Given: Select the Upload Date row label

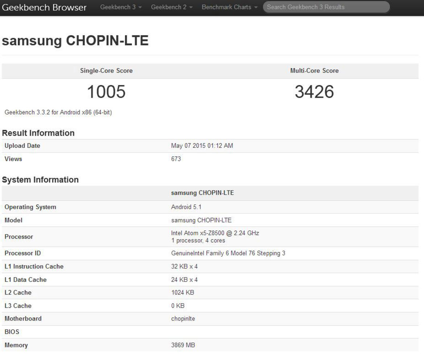Looking at the screenshot, I should point(22,146).
